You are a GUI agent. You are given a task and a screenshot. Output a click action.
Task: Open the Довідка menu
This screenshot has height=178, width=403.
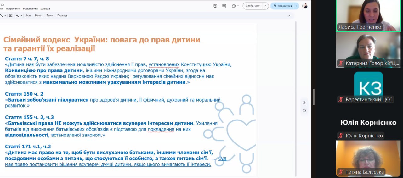[x=45, y=9]
